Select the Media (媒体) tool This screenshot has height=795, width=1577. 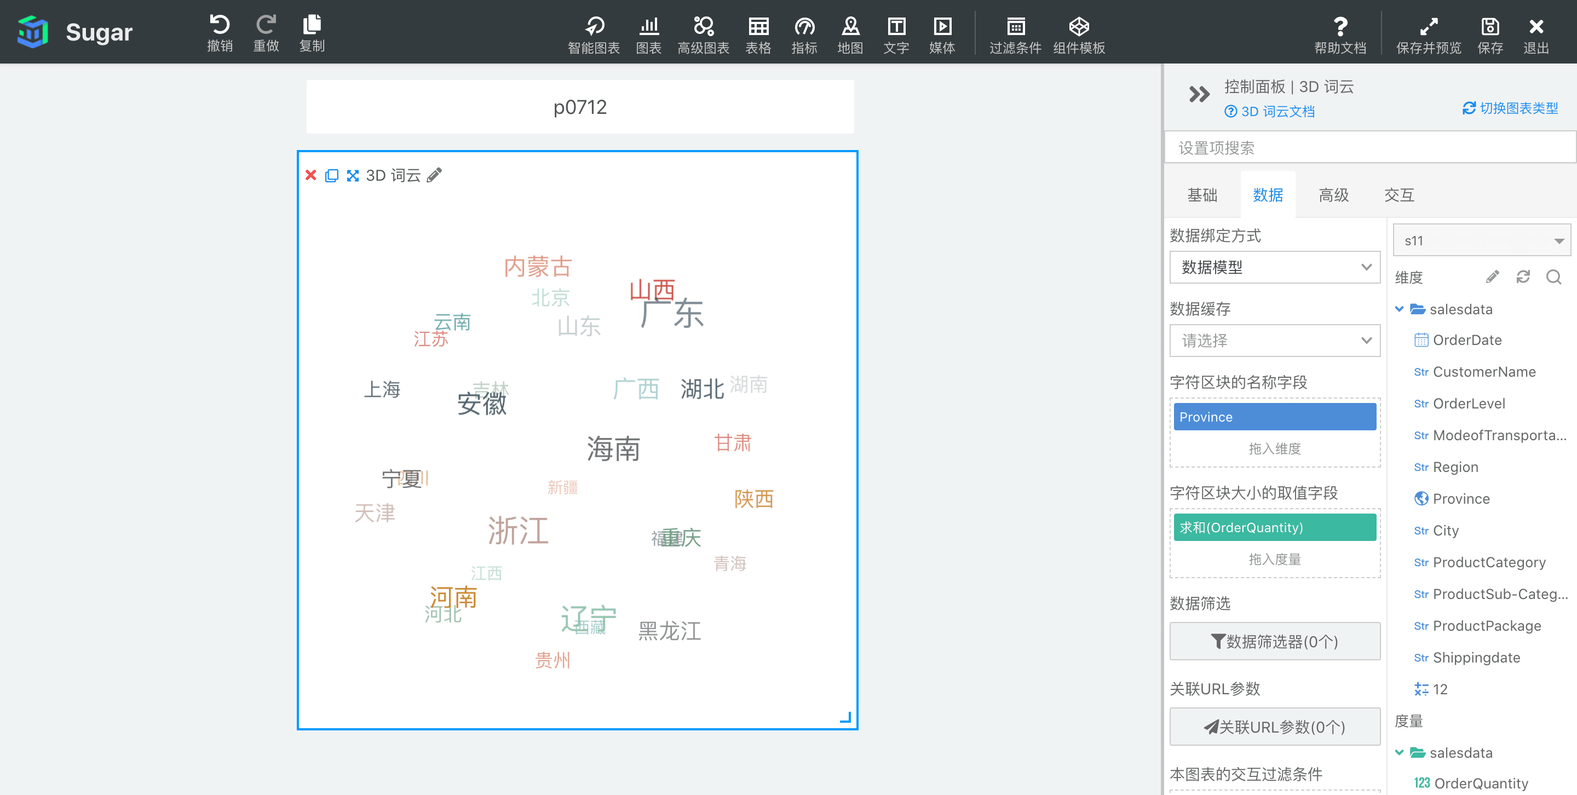point(942,34)
